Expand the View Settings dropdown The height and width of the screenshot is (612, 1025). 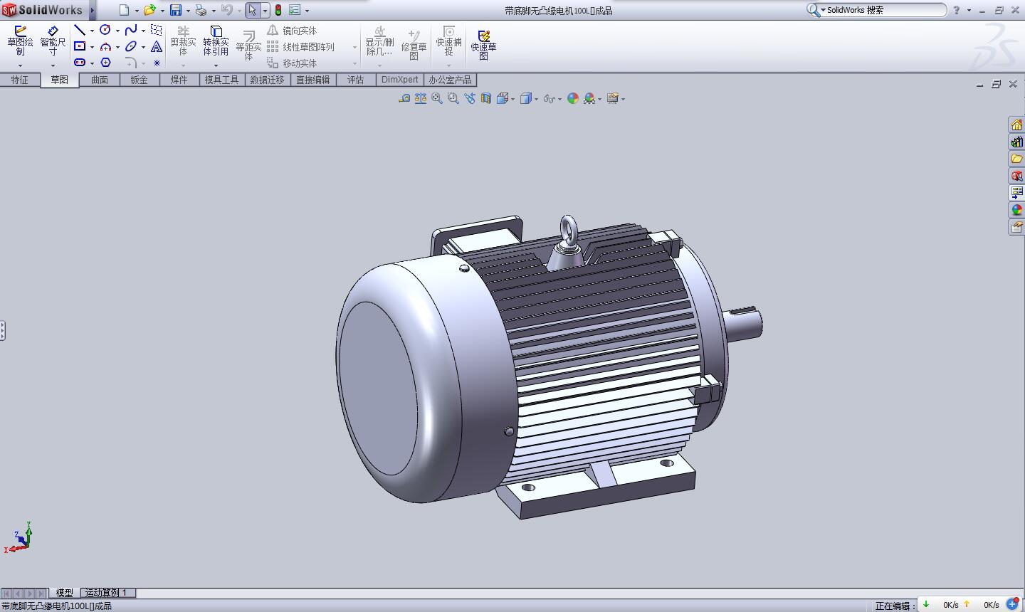(623, 100)
